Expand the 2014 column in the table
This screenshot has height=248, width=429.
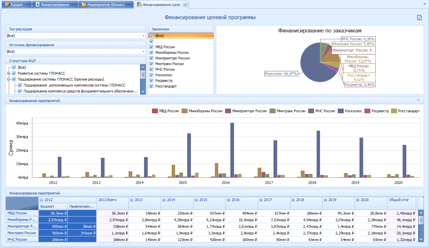164,200
